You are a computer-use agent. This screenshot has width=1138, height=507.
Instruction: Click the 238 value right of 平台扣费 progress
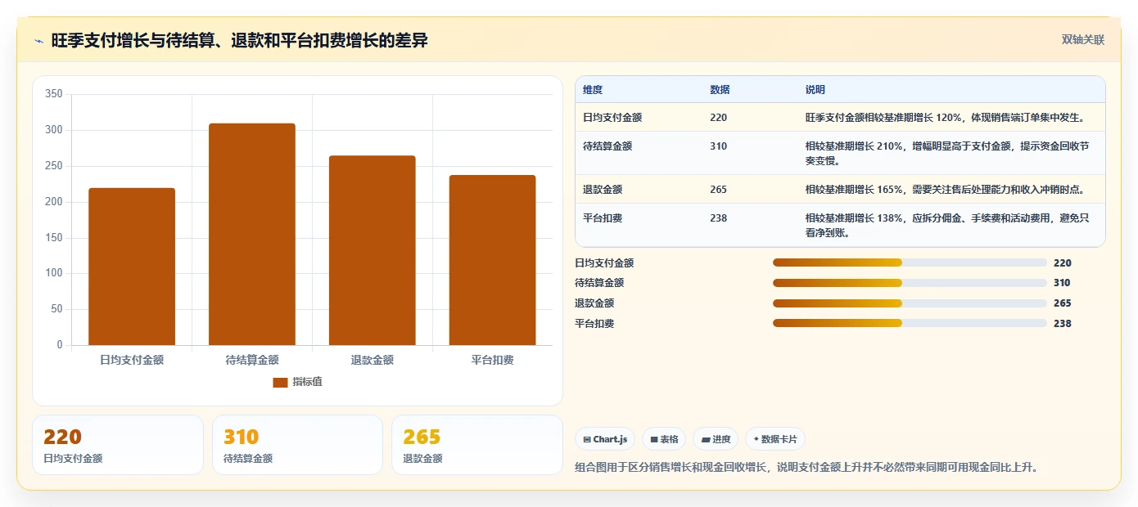[1063, 324]
